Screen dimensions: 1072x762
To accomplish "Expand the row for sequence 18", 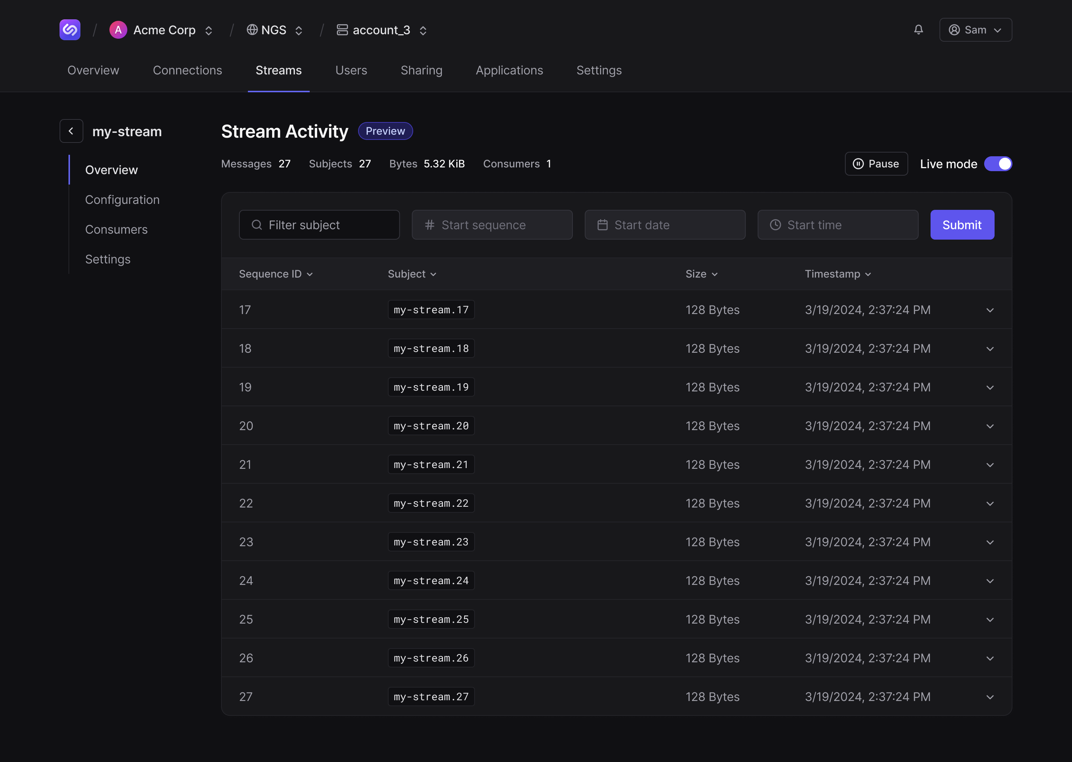I will click(x=990, y=349).
